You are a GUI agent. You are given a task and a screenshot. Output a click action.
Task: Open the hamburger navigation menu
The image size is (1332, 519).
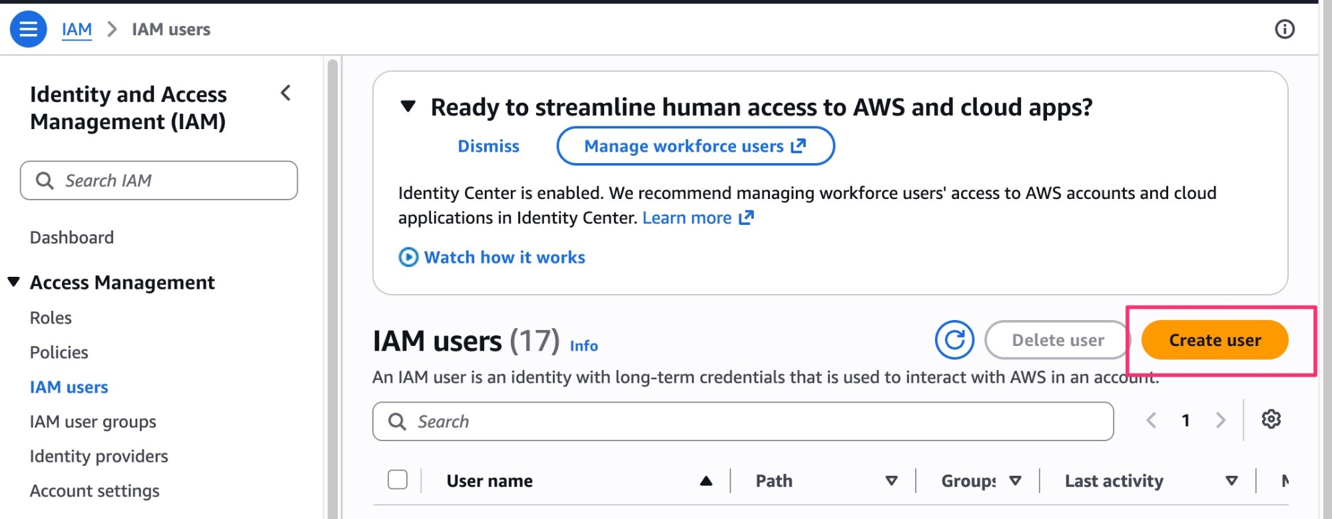(28, 29)
